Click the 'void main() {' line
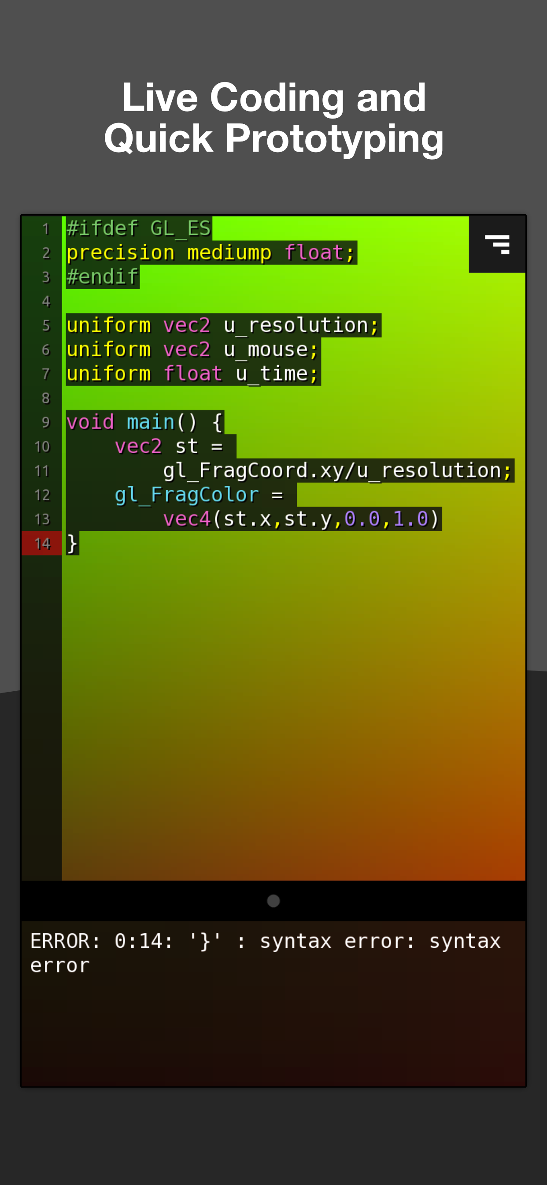547x1185 pixels. (144, 422)
